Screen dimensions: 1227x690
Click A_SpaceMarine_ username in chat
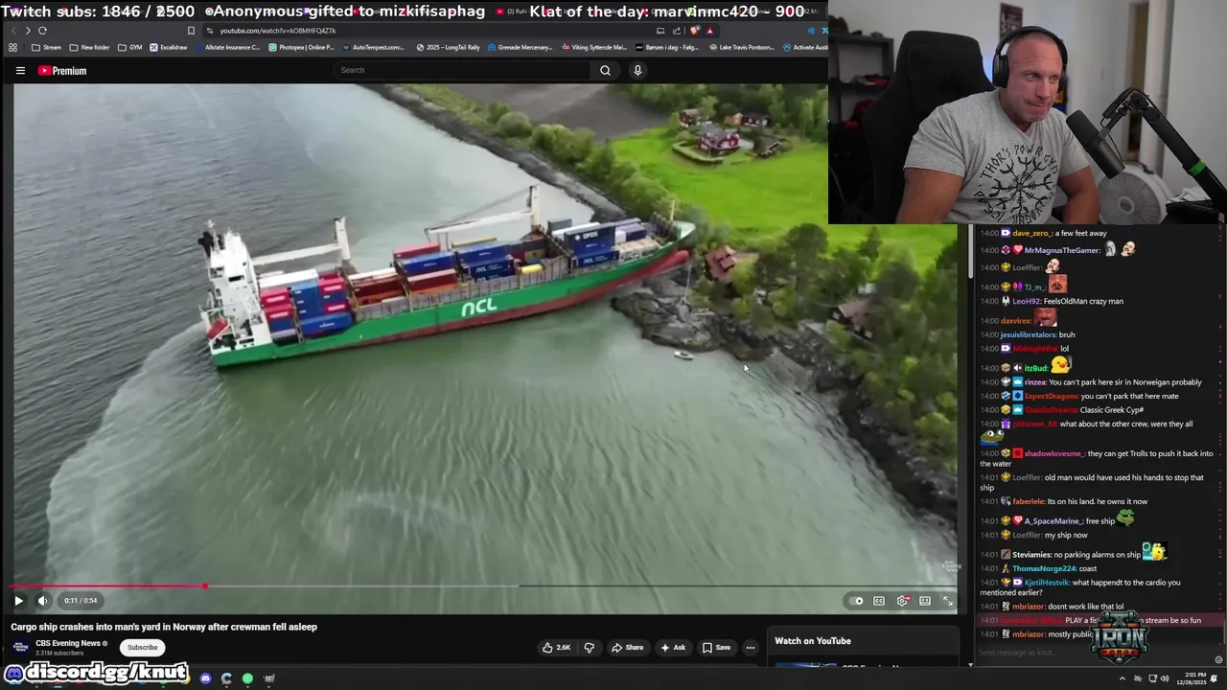point(1053,521)
